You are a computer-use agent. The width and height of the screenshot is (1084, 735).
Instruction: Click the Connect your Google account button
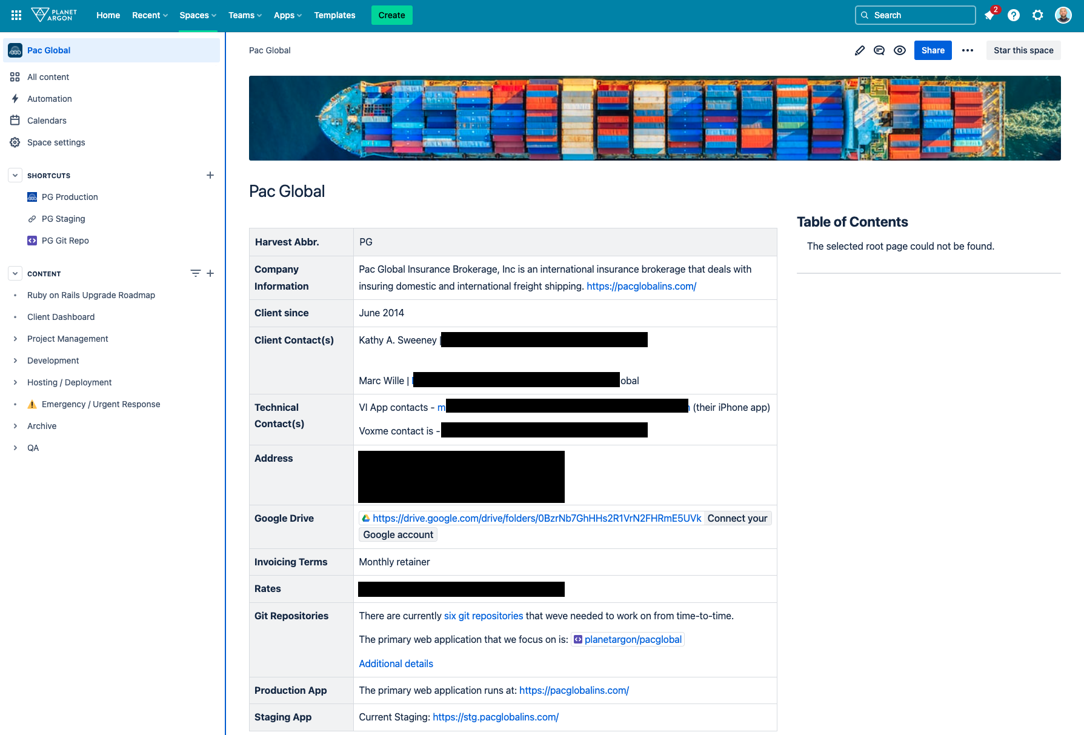pyautogui.click(x=737, y=518)
